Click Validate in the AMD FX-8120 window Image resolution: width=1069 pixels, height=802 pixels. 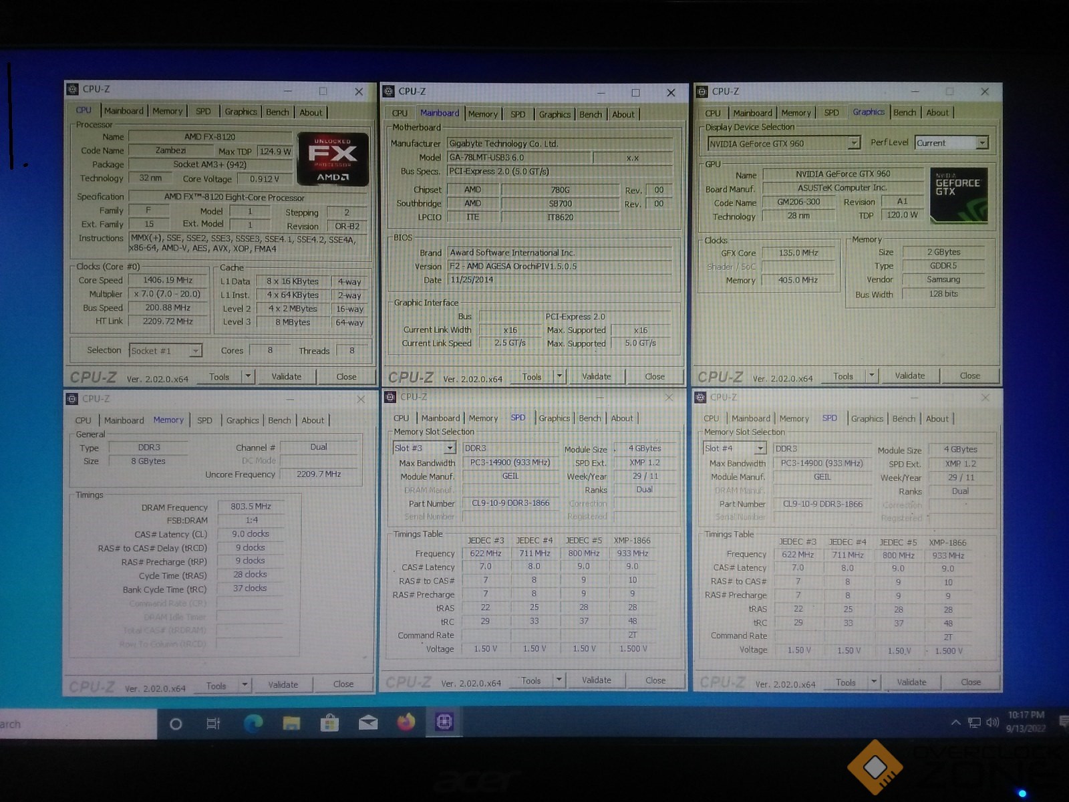[287, 376]
